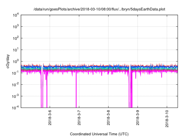Click the 10^4 y-axis tick label
196x137 pixels.
(16, 15)
